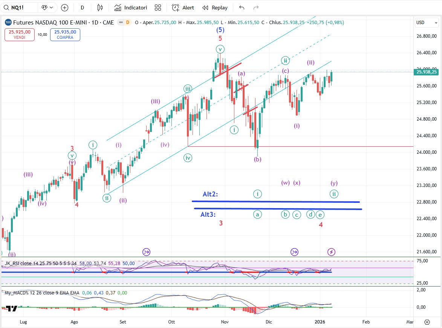
Task: Select the purple (b) label at November low
Action: [257, 159]
